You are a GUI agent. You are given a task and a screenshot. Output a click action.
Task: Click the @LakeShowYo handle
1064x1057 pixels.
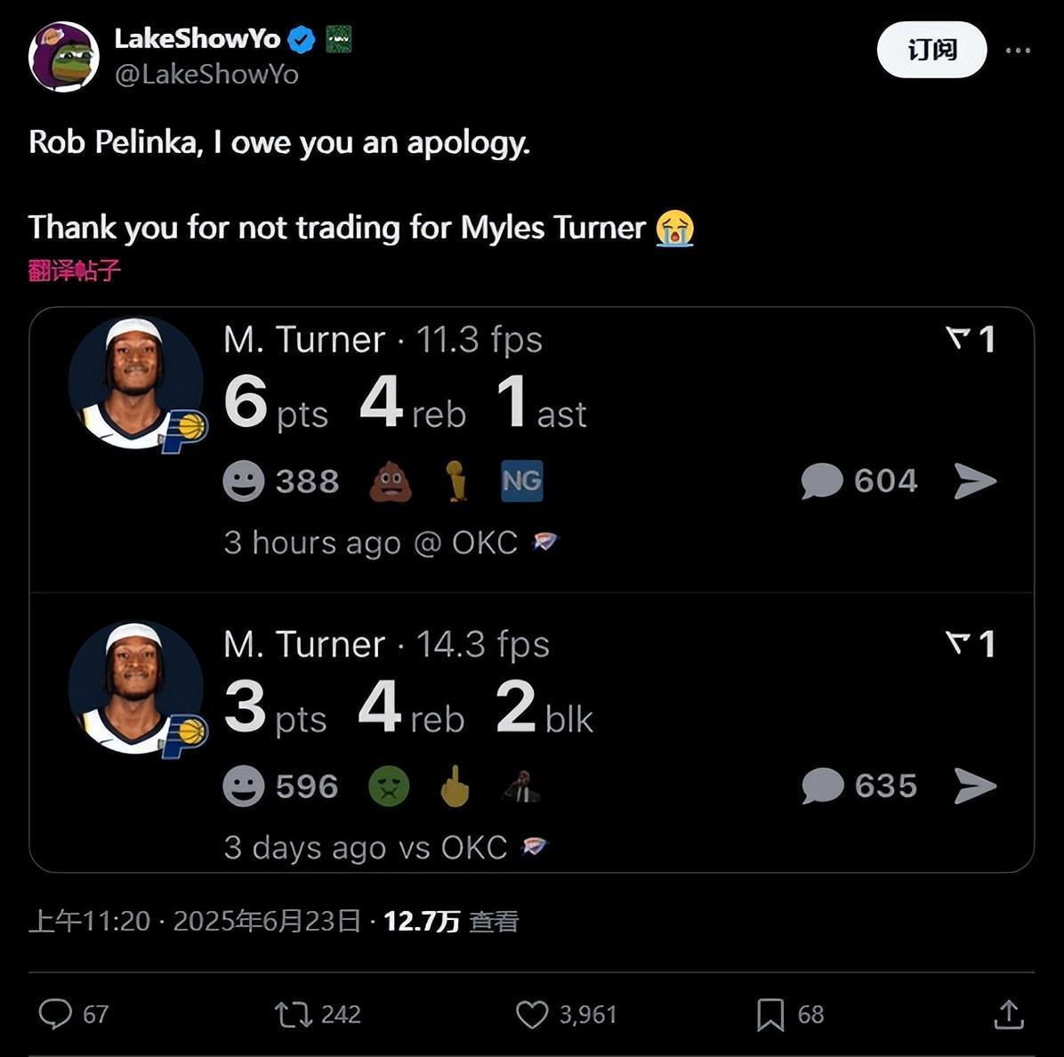[206, 75]
